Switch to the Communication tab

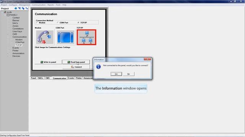[60, 78]
